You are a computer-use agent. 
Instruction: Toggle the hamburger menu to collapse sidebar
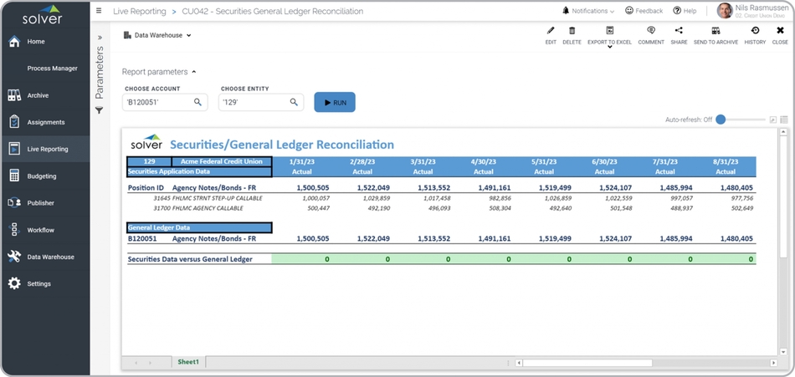[99, 11]
